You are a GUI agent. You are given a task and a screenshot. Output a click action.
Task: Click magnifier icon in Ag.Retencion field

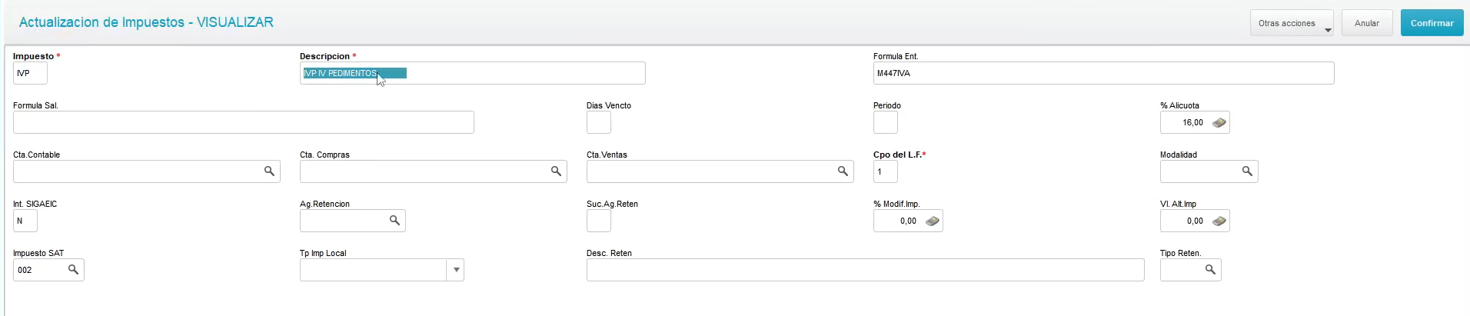coord(394,221)
